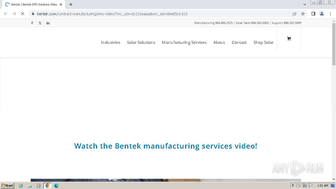Click Support 888.202.5009 phone text

286,23
